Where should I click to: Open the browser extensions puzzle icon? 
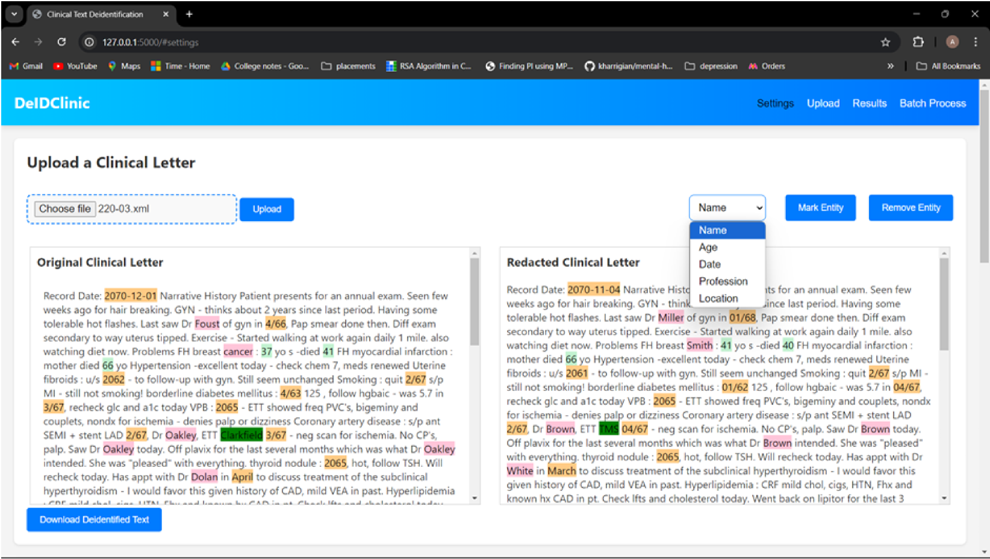918,42
